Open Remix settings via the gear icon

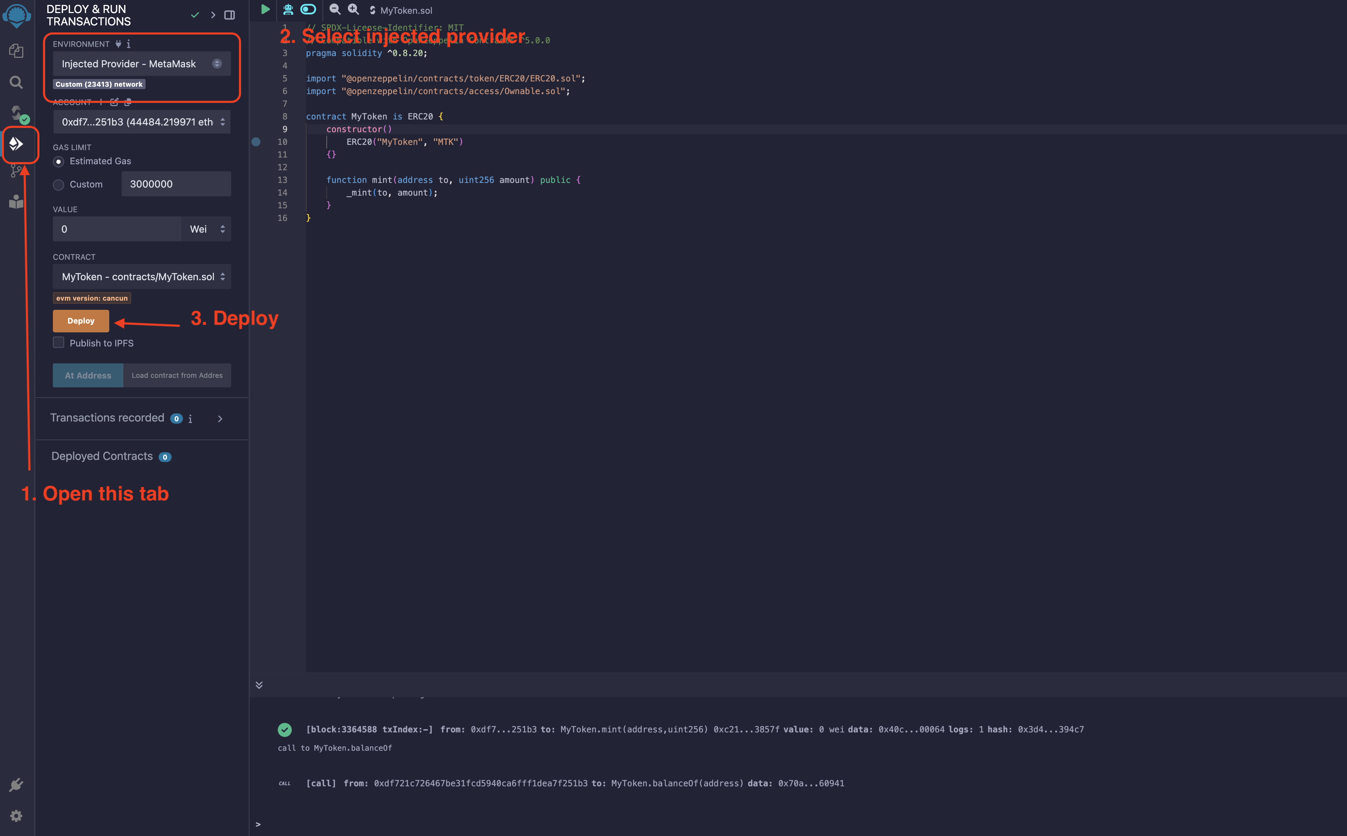[x=16, y=816]
